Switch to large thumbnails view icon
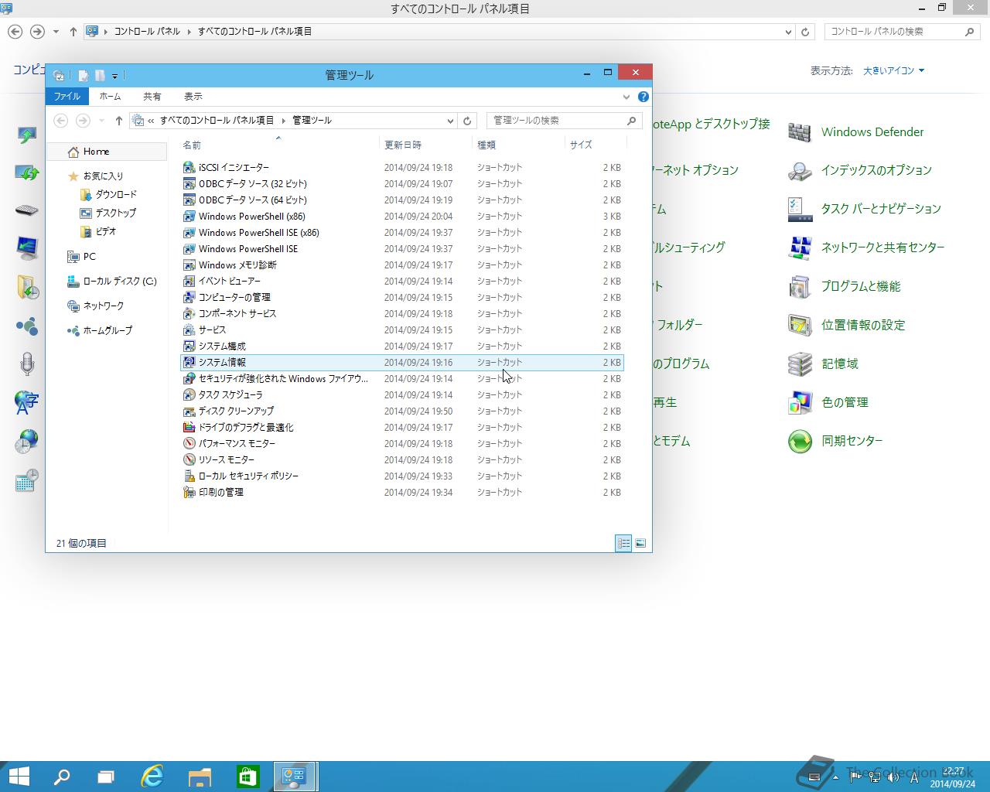 [640, 543]
